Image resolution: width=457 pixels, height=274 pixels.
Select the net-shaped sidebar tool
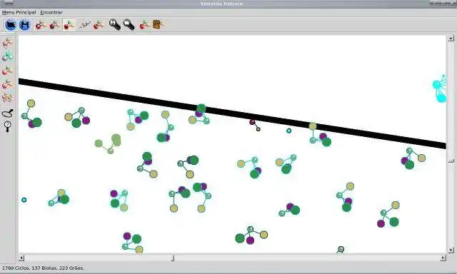(8, 113)
